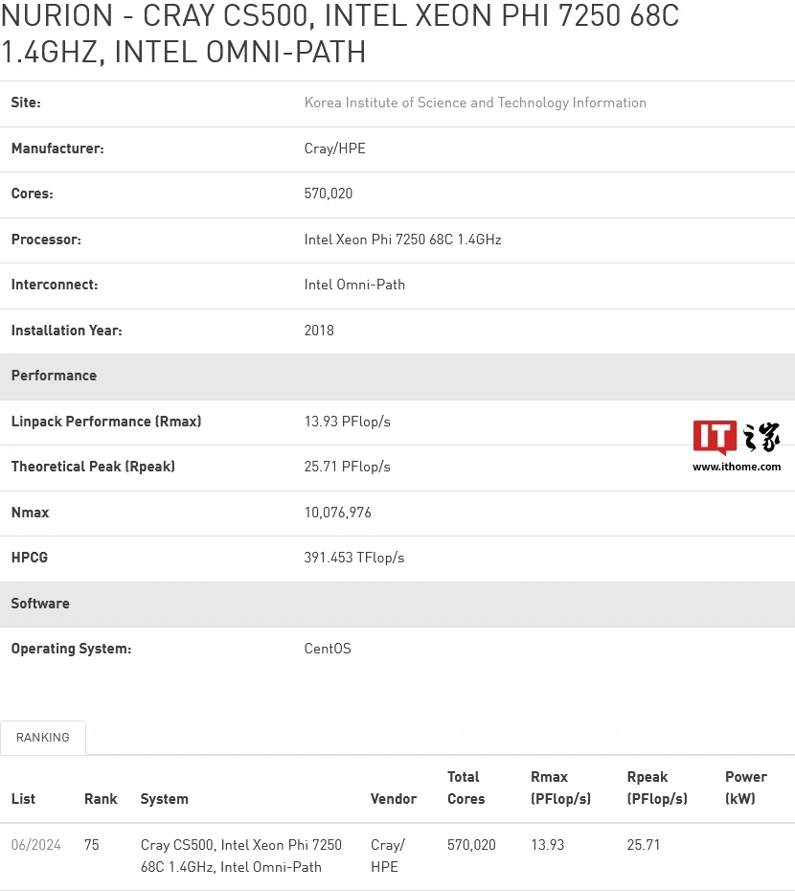Open the 06/2024 list link
Image resolution: width=795 pixels, height=891 pixels.
pos(35,845)
